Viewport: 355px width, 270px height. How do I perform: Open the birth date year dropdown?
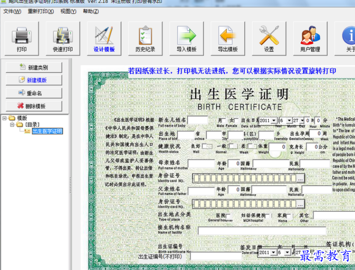point(274,121)
